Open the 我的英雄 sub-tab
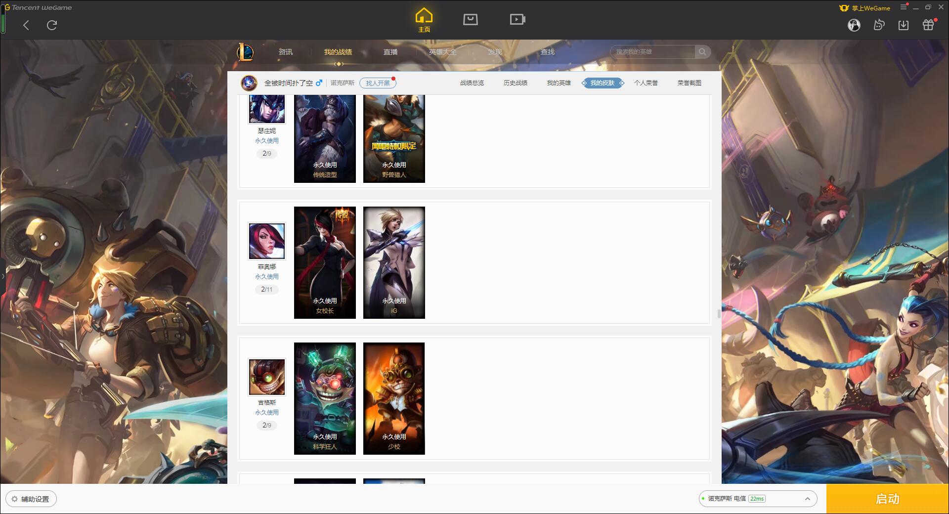The height and width of the screenshot is (514, 949). click(559, 83)
